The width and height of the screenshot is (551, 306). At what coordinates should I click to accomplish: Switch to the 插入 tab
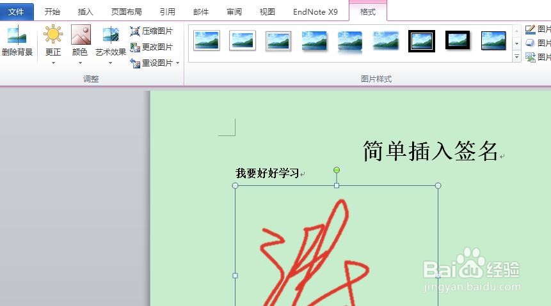85,12
